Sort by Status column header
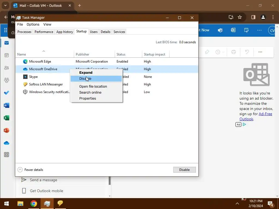The image size is (279, 209). click(x=128, y=54)
